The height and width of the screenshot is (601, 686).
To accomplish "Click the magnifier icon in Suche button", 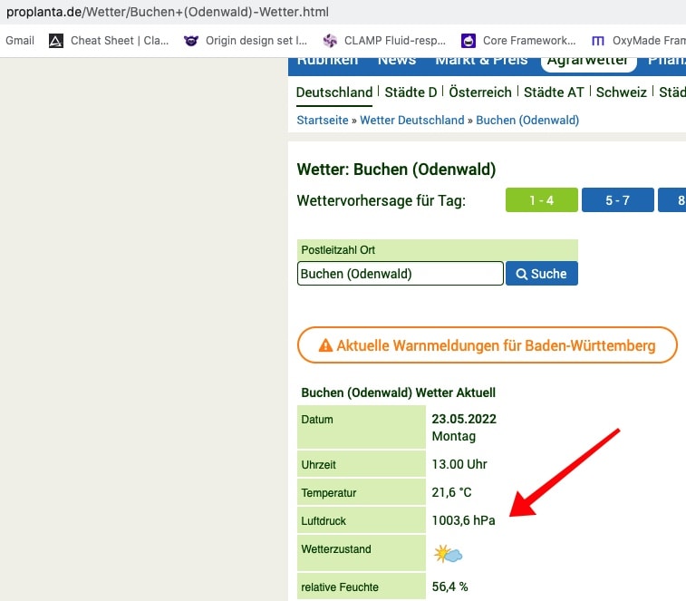I will tap(522, 274).
